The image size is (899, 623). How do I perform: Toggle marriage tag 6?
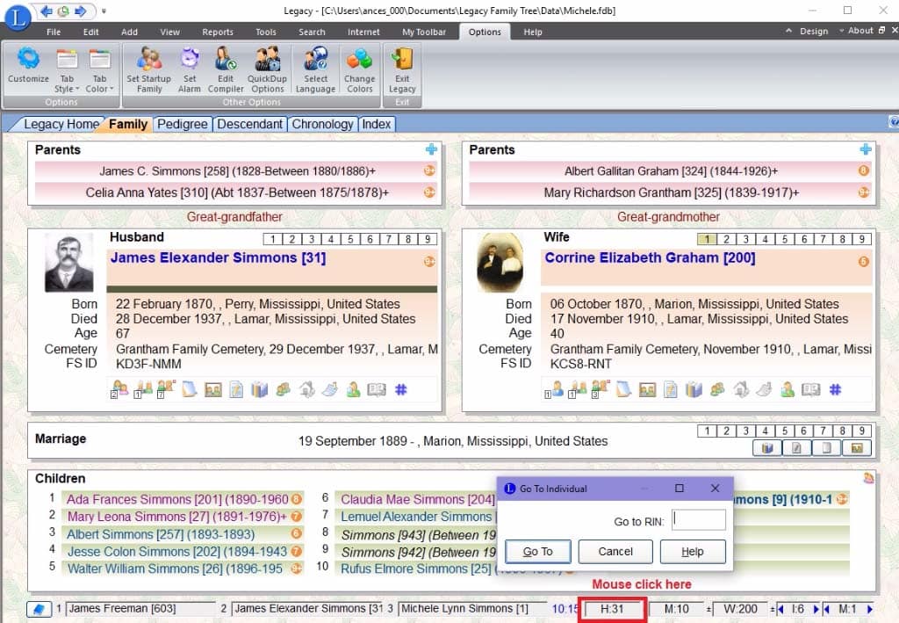pos(804,431)
